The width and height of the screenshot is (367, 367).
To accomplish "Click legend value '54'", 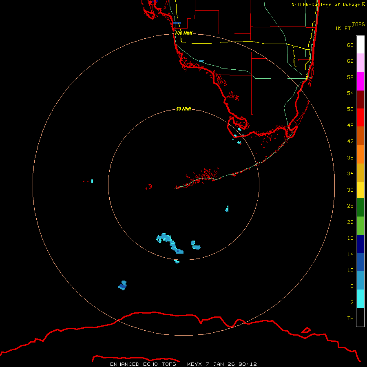I will pyautogui.click(x=350, y=93).
